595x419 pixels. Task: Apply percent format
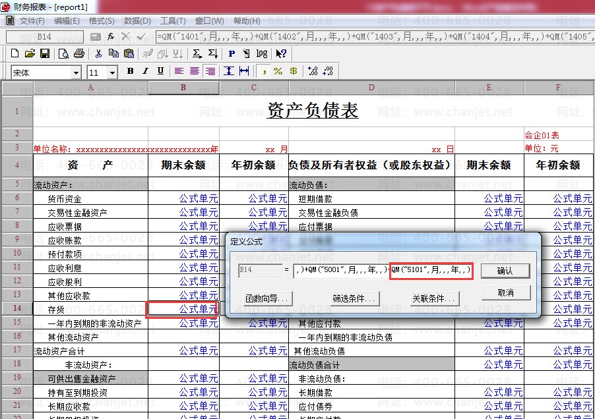click(x=278, y=71)
